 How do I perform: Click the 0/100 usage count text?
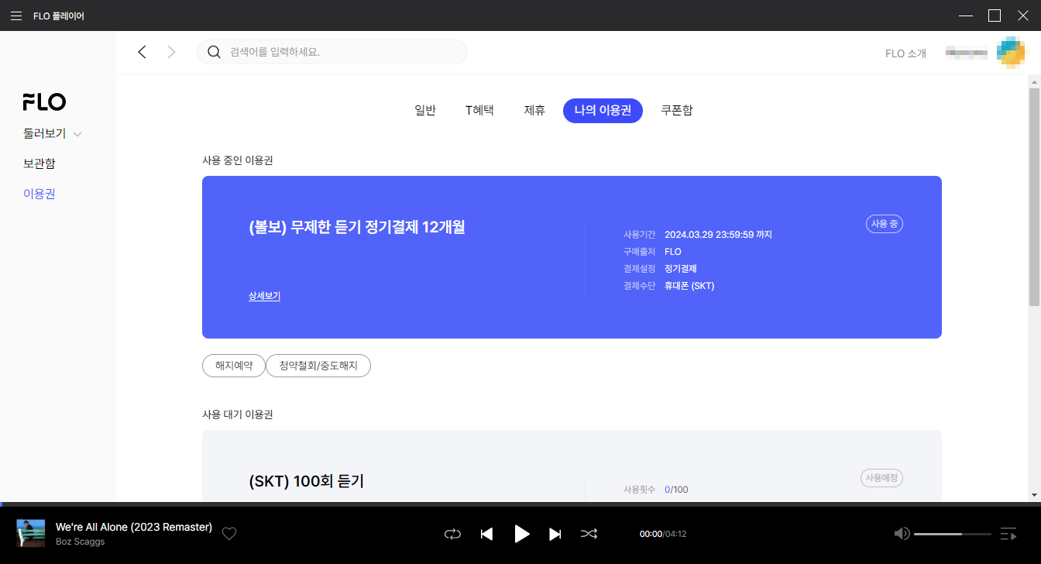[676, 490]
